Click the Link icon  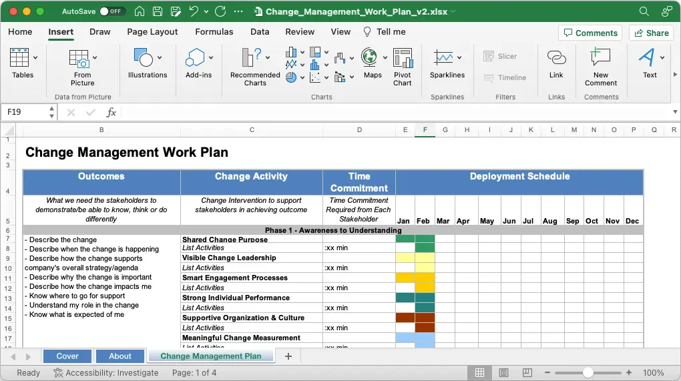(x=556, y=57)
